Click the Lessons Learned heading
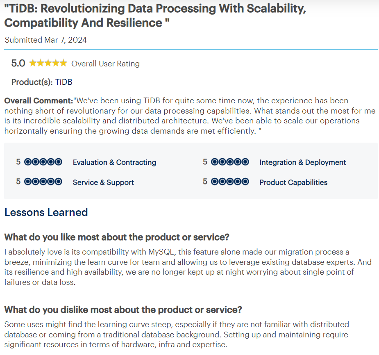 point(46,212)
